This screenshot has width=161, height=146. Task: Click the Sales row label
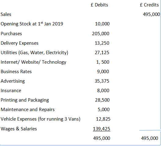[6, 14]
